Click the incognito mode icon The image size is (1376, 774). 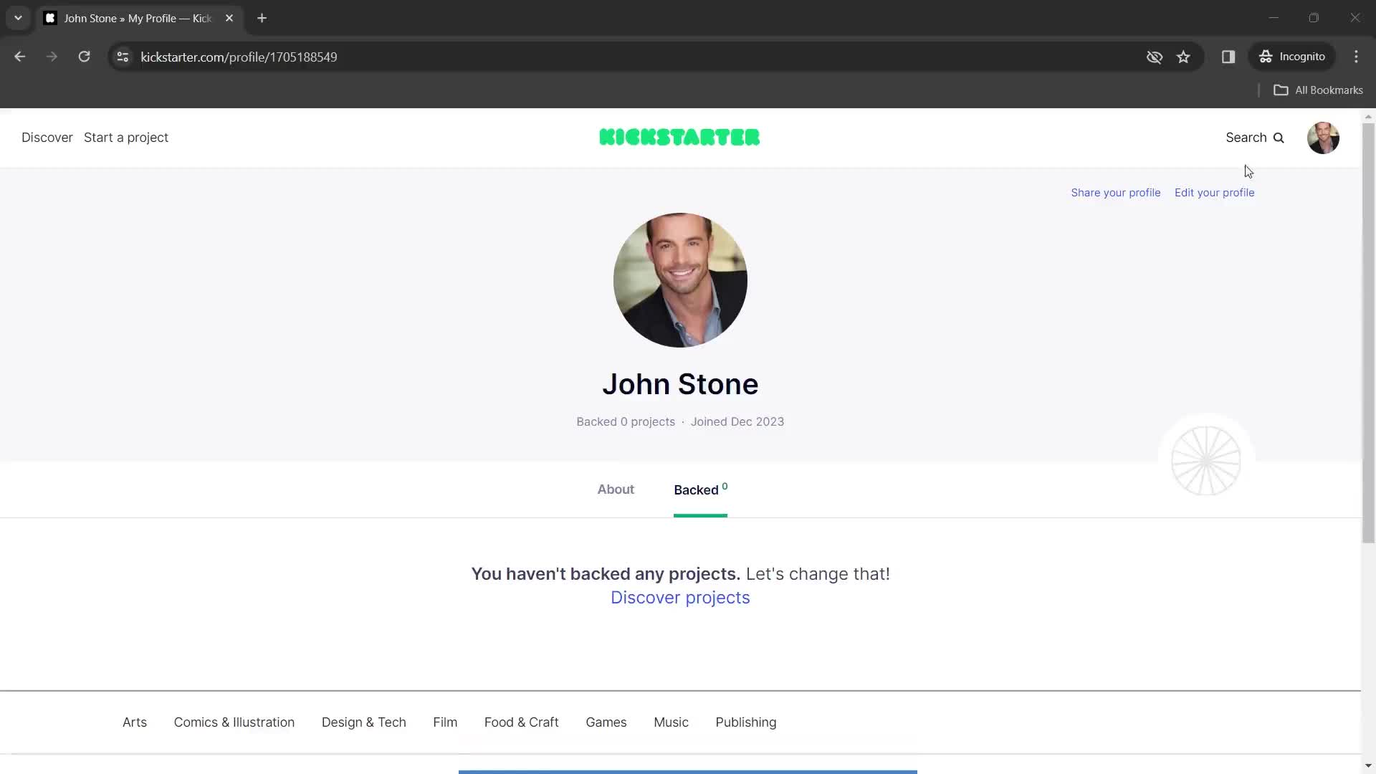[1266, 57]
